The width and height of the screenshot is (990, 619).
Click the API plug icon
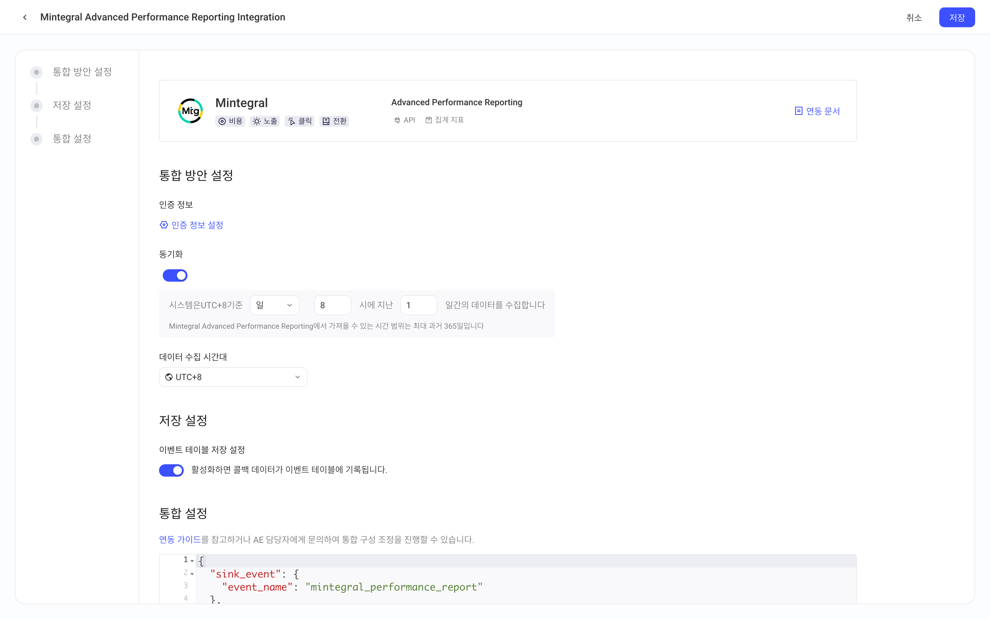pos(397,120)
